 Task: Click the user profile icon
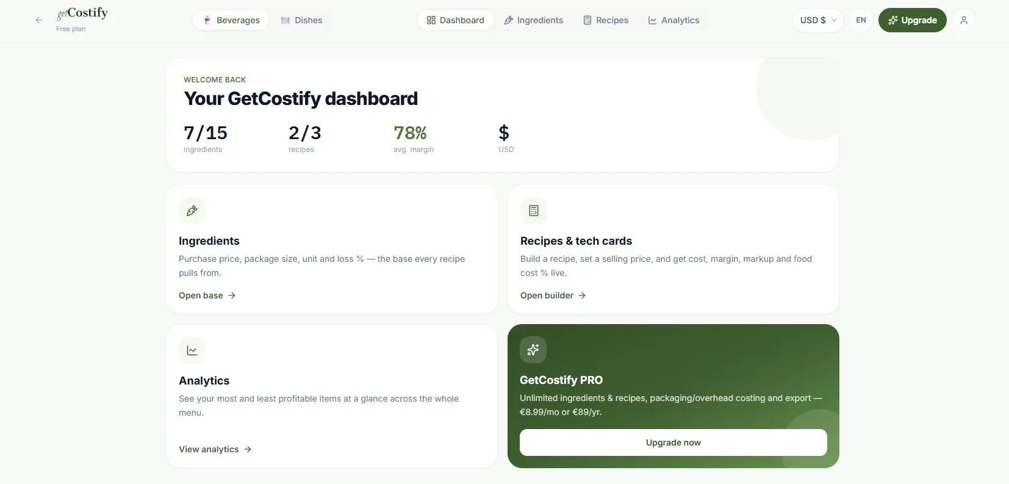964,20
